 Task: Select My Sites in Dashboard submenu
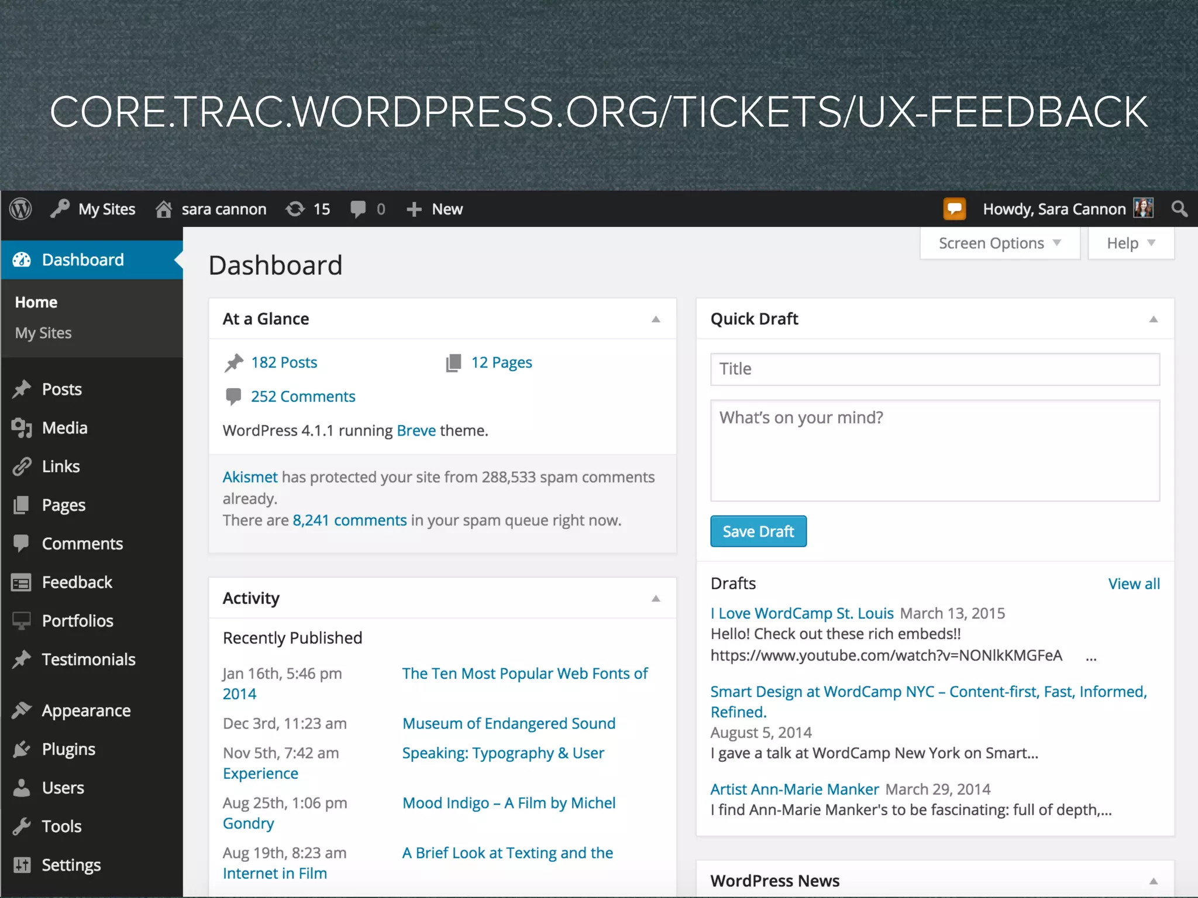(x=43, y=333)
